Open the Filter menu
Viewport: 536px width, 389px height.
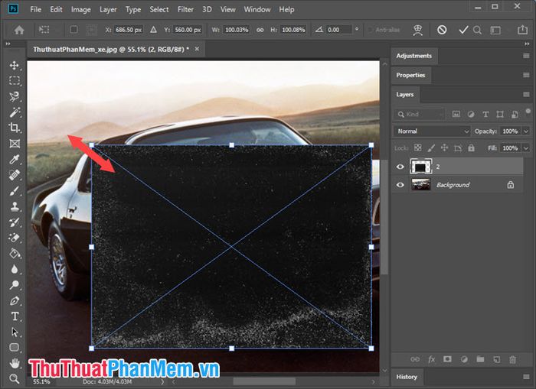(x=185, y=10)
